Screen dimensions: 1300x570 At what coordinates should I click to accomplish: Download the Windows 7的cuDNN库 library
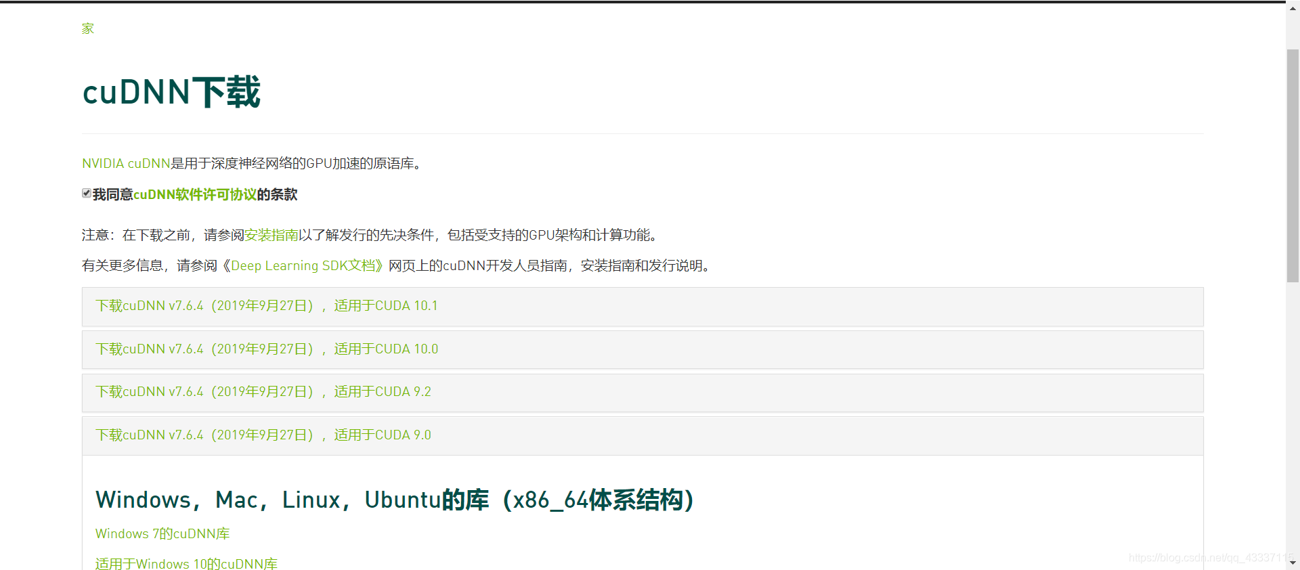coord(162,533)
